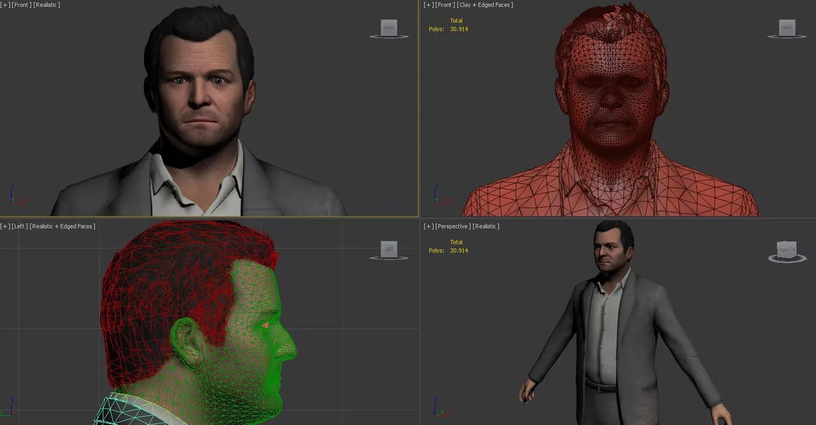
Task: Open the [Front] view menu in the Realistic viewport
Action: (22, 5)
